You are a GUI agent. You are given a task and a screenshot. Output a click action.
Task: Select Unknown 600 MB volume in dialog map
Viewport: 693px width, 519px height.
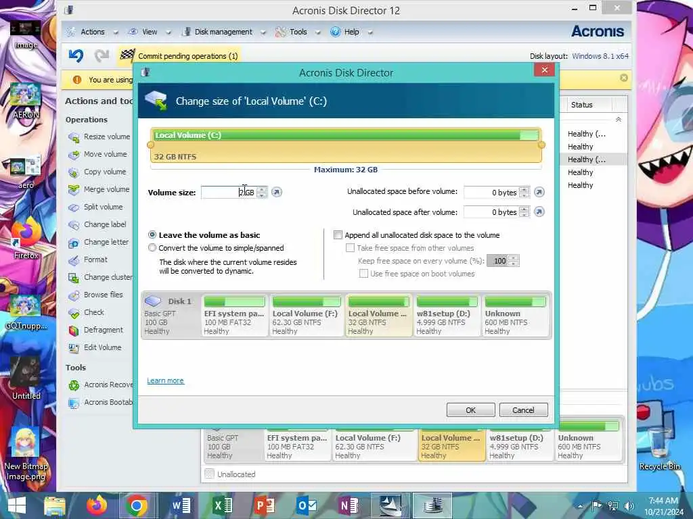click(x=515, y=316)
